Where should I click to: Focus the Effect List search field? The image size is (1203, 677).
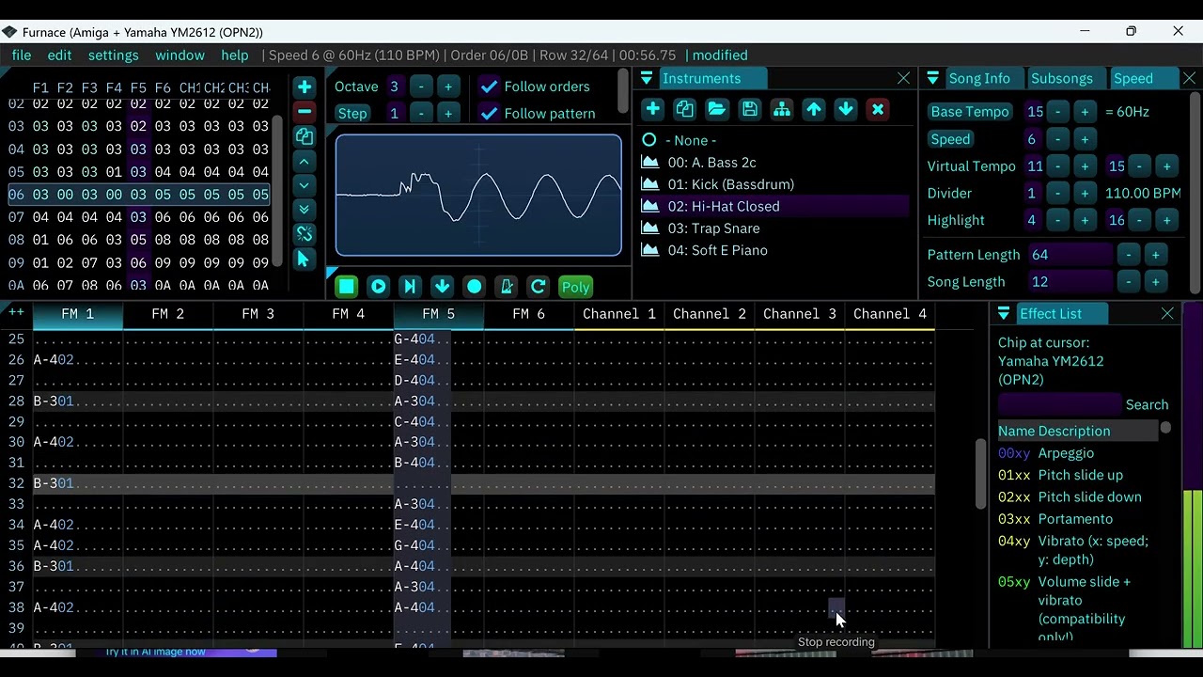(x=1059, y=404)
